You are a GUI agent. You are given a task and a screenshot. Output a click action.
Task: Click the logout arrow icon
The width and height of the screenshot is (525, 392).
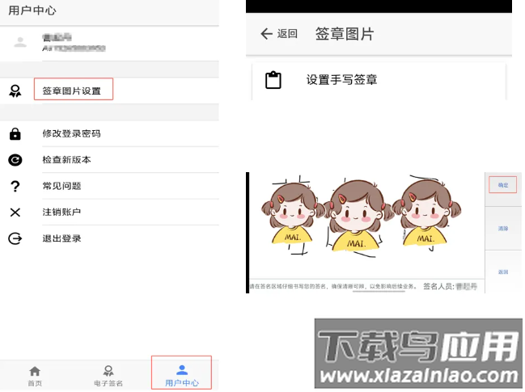point(15,238)
